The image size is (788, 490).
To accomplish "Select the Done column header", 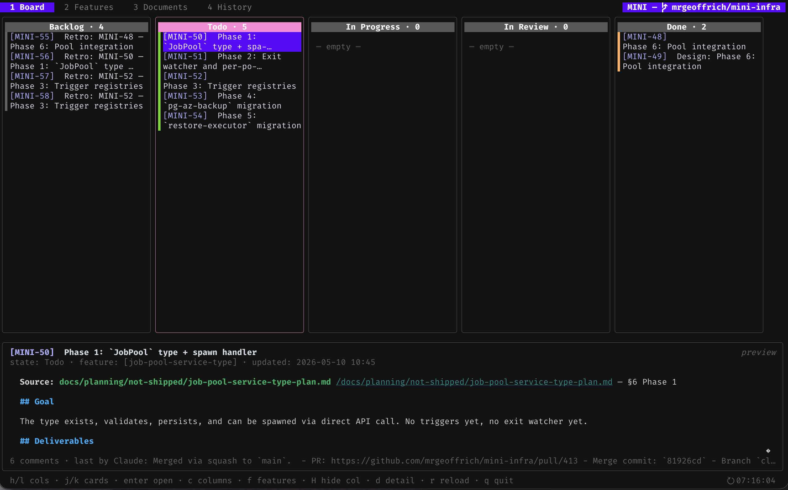I will (689, 27).
